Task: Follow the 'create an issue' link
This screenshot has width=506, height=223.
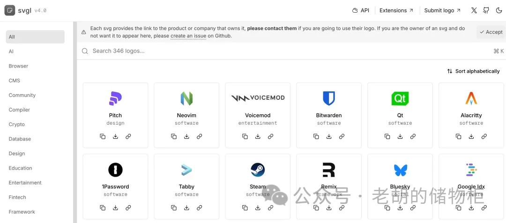Action: pyautogui.click(x=188, y=36)
